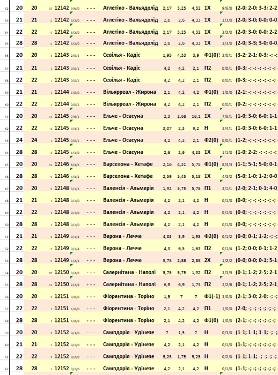Select row header 60
This screenshot has width=278, height=375.
[6, 345]
